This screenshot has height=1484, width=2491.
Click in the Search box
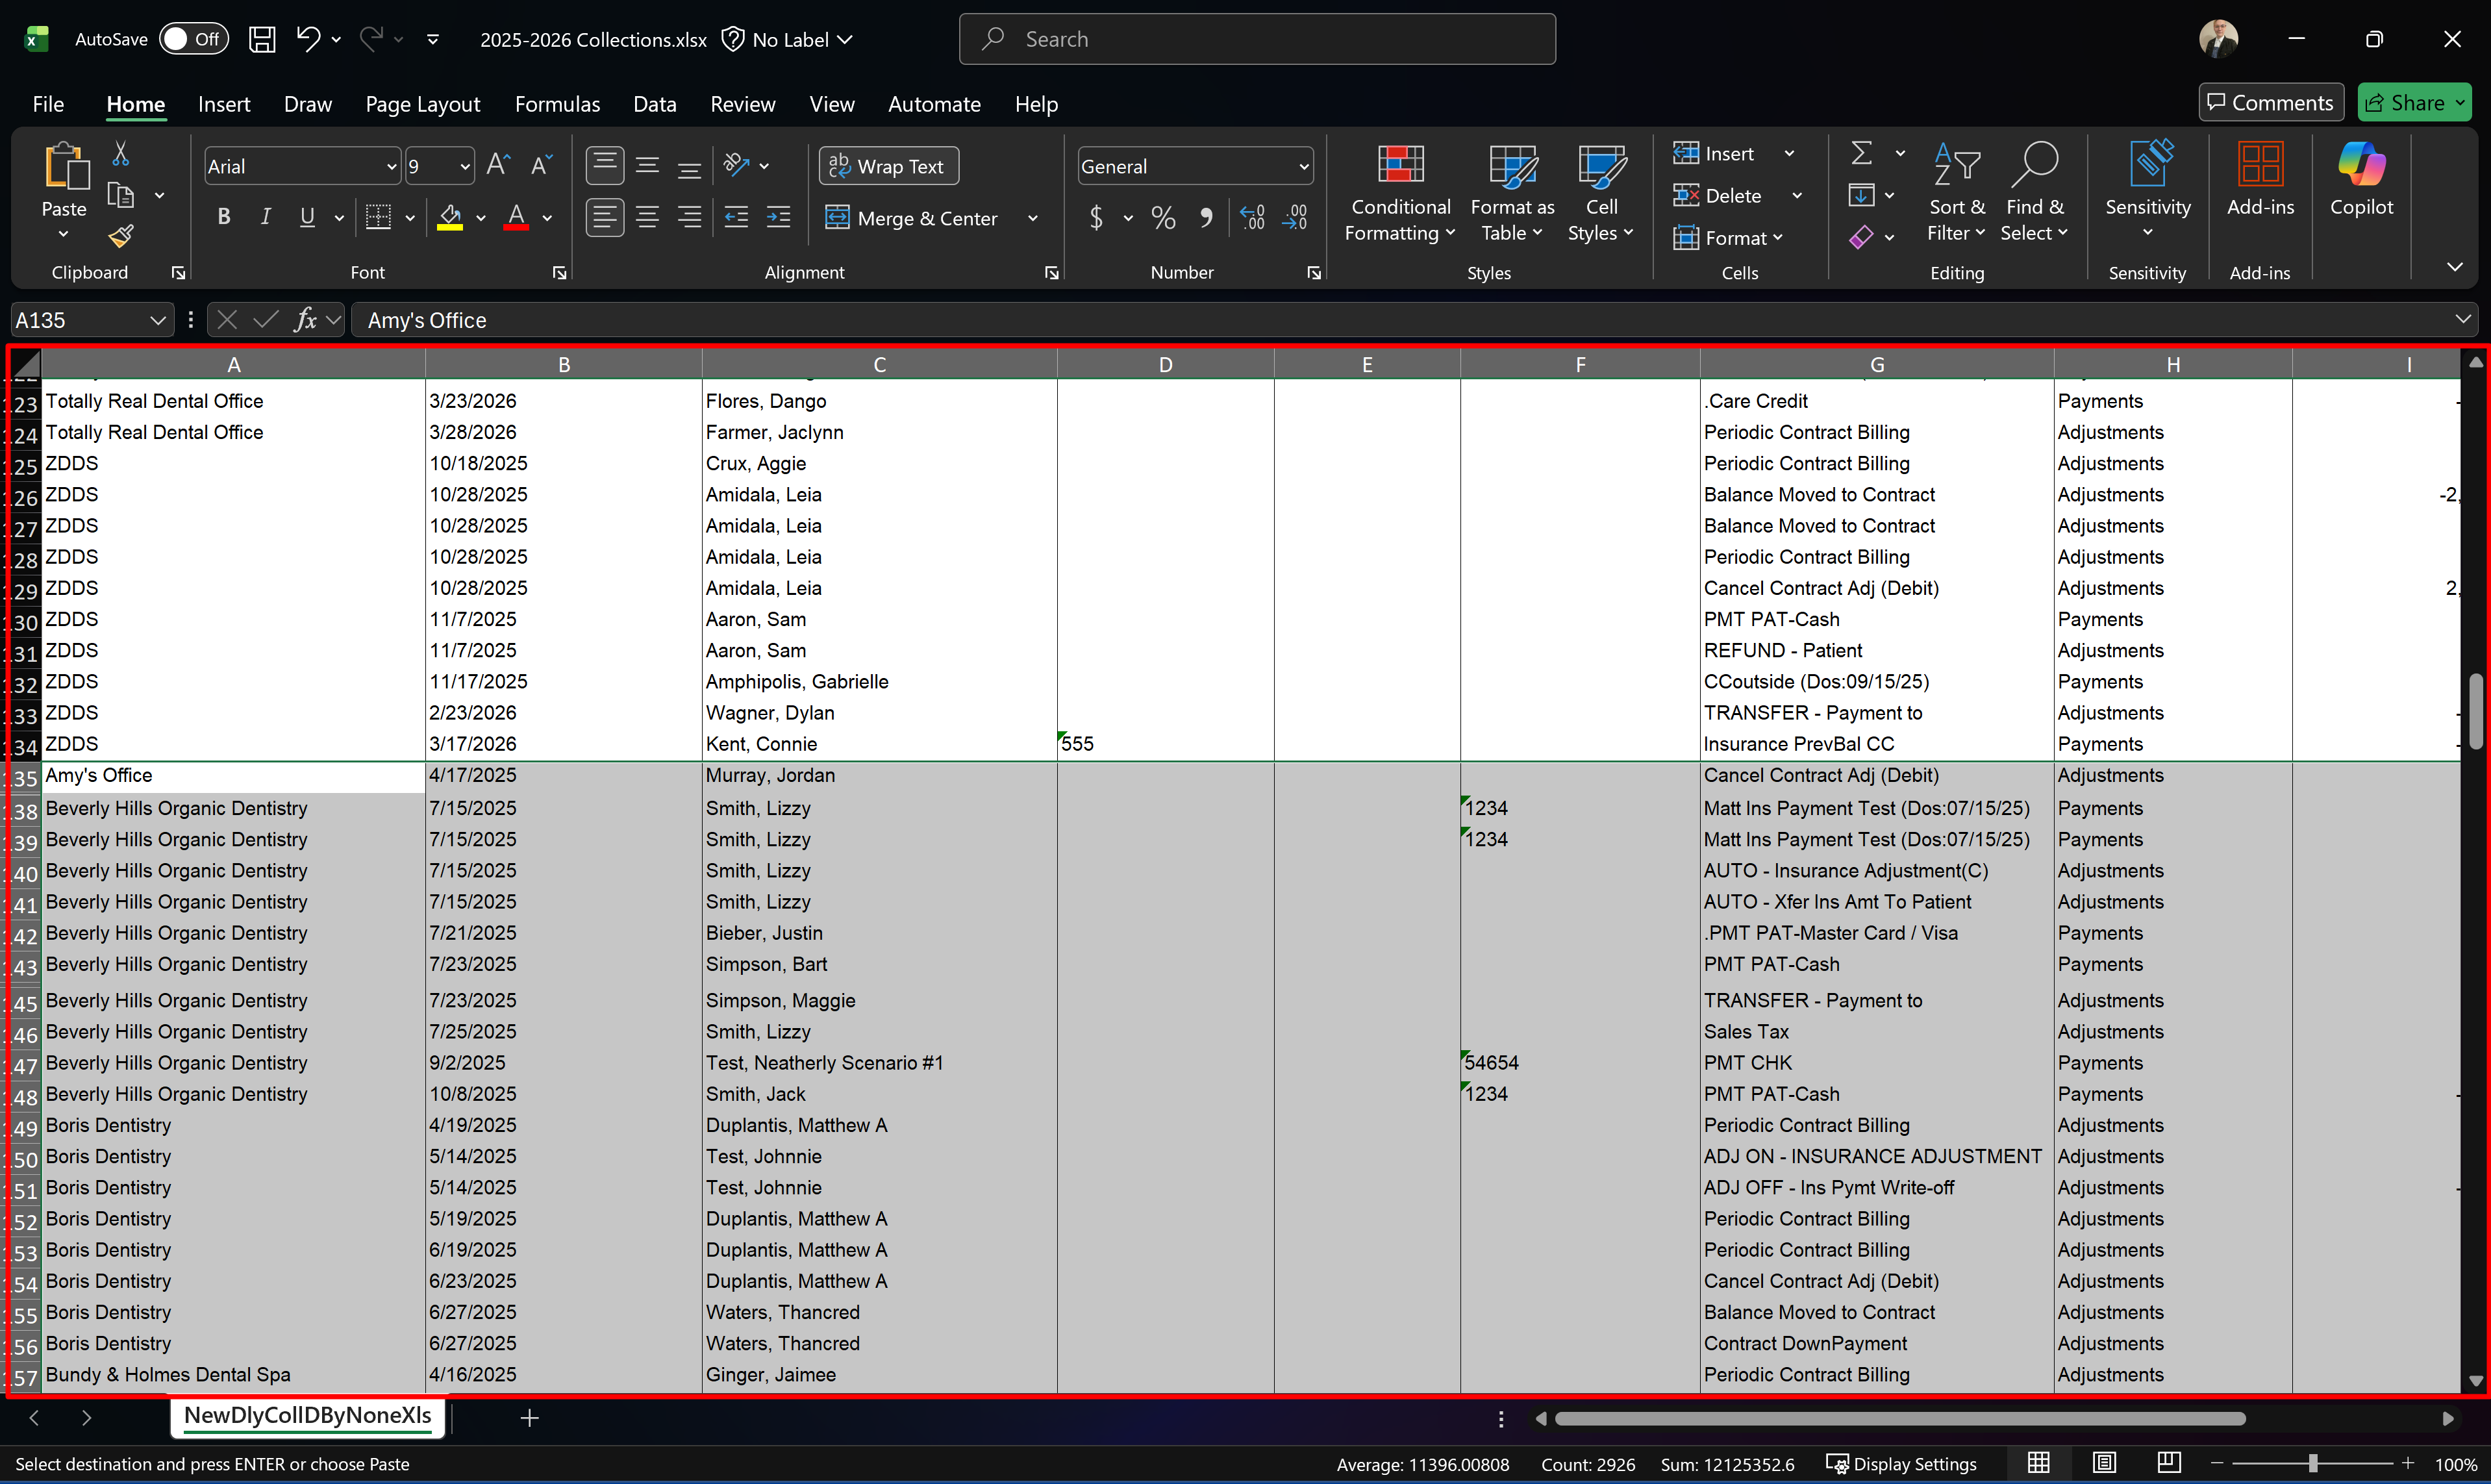pos(1257,39)
